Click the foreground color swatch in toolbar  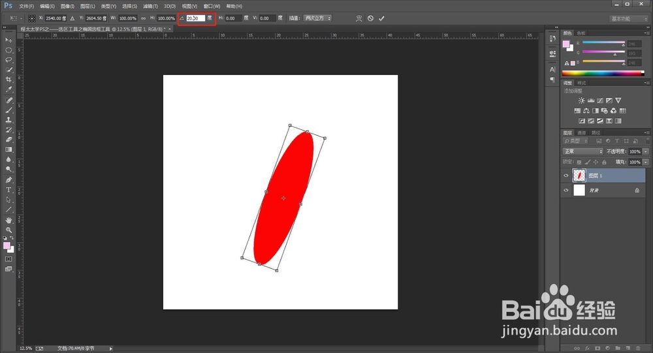pos(7,245)
